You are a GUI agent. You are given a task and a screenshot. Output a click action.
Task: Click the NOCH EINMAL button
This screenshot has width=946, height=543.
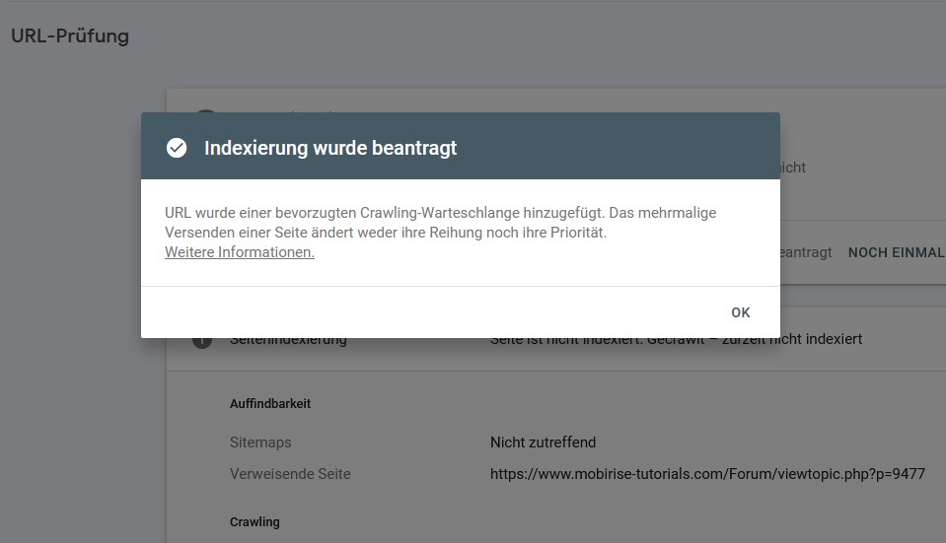896,252
